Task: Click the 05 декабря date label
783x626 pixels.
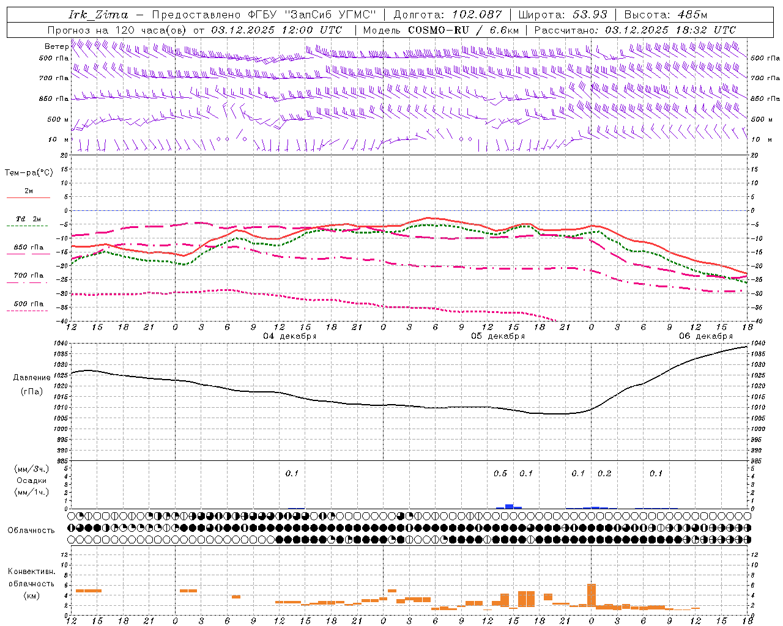Action: click(497, 336)
